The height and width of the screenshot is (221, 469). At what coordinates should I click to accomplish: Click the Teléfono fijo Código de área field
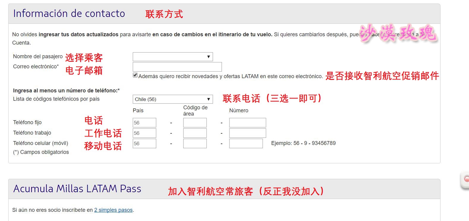(195, 123)
